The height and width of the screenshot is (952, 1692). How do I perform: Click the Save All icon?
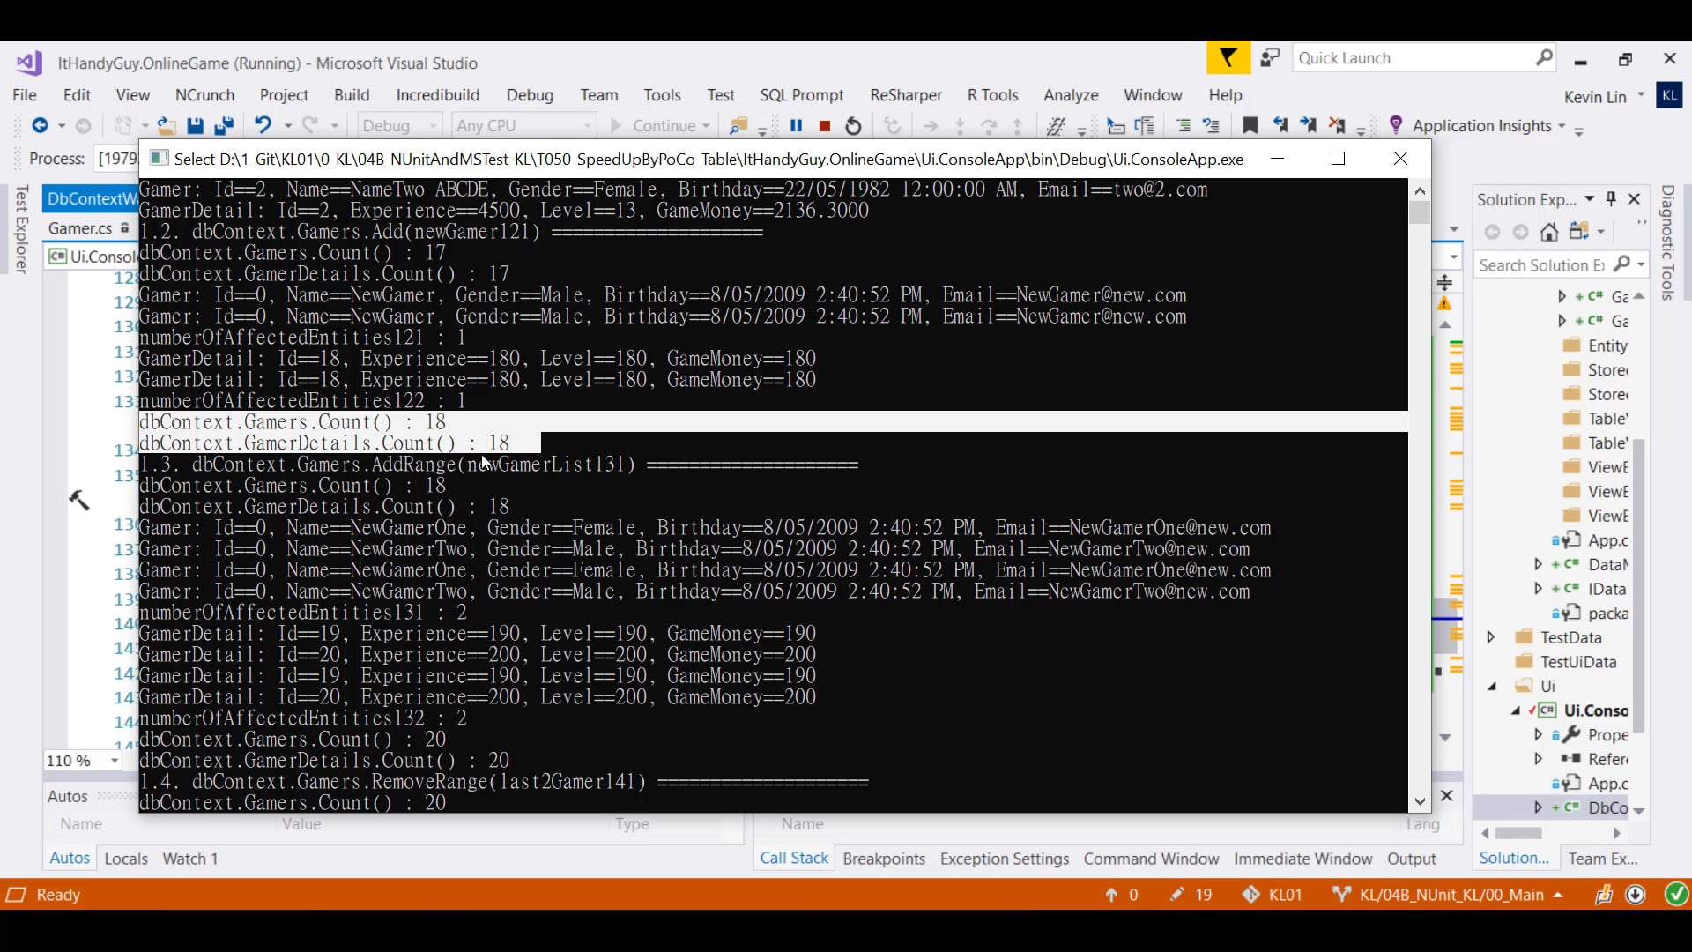[224, 126]
